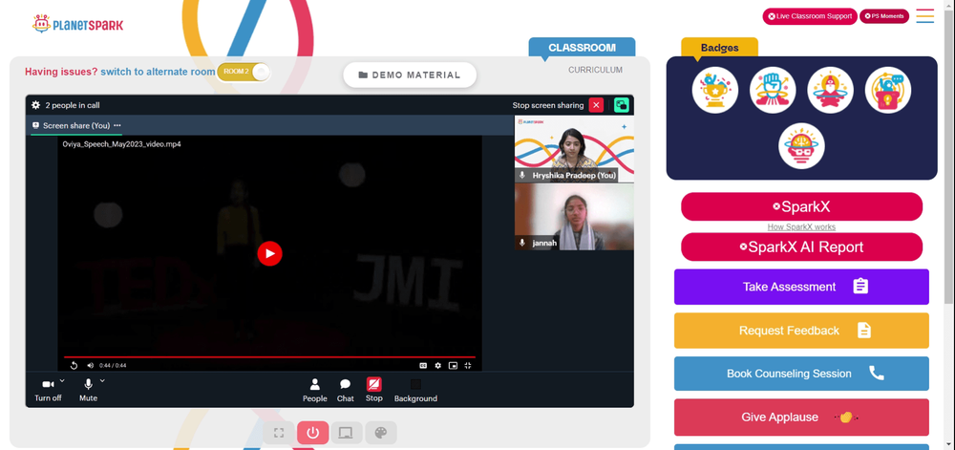Open the Badges tab

(x=719, y=48)
